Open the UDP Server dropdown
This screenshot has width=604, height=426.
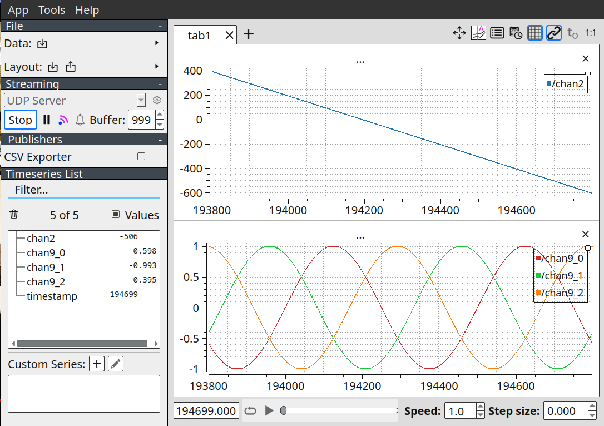[x=75, y=101]
